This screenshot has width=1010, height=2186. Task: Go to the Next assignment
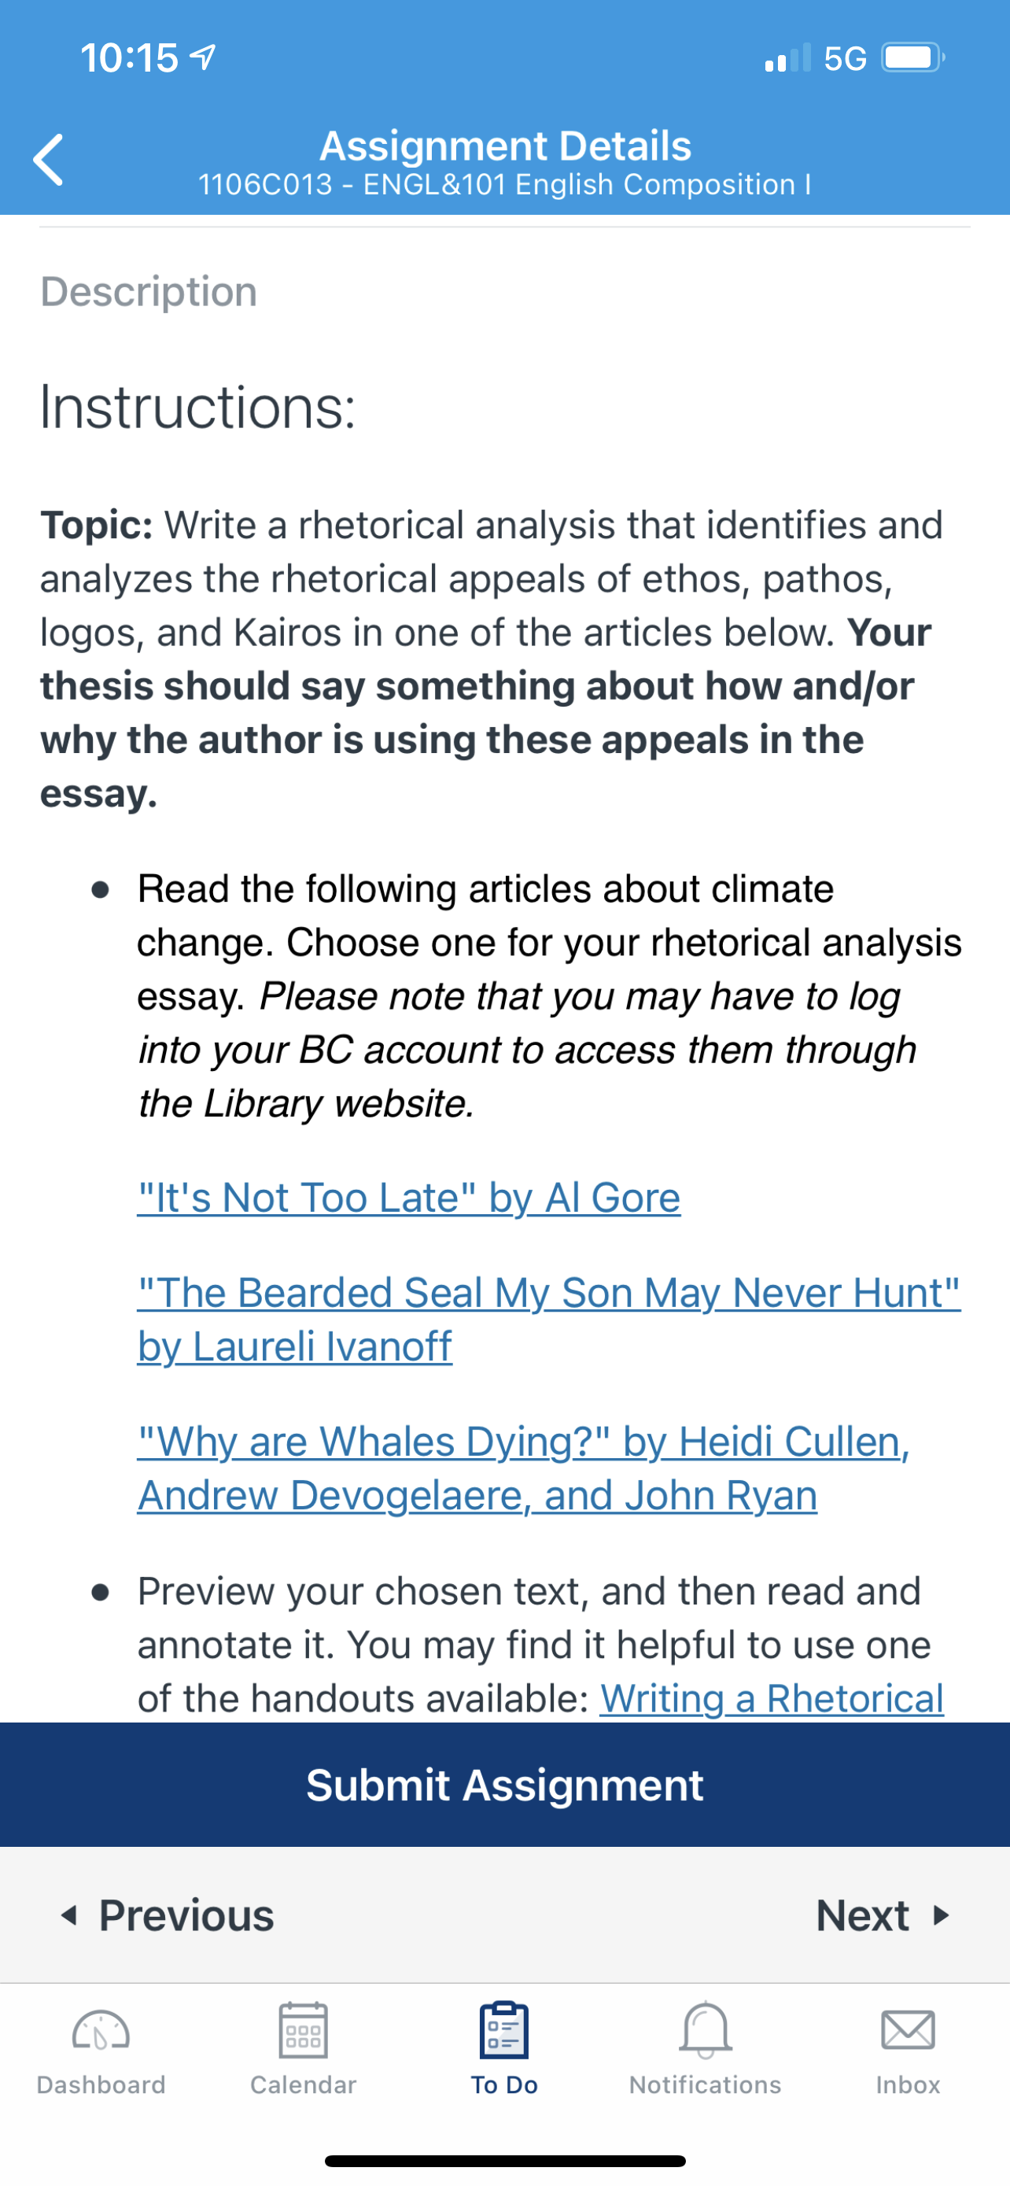tap(883, 1915)
